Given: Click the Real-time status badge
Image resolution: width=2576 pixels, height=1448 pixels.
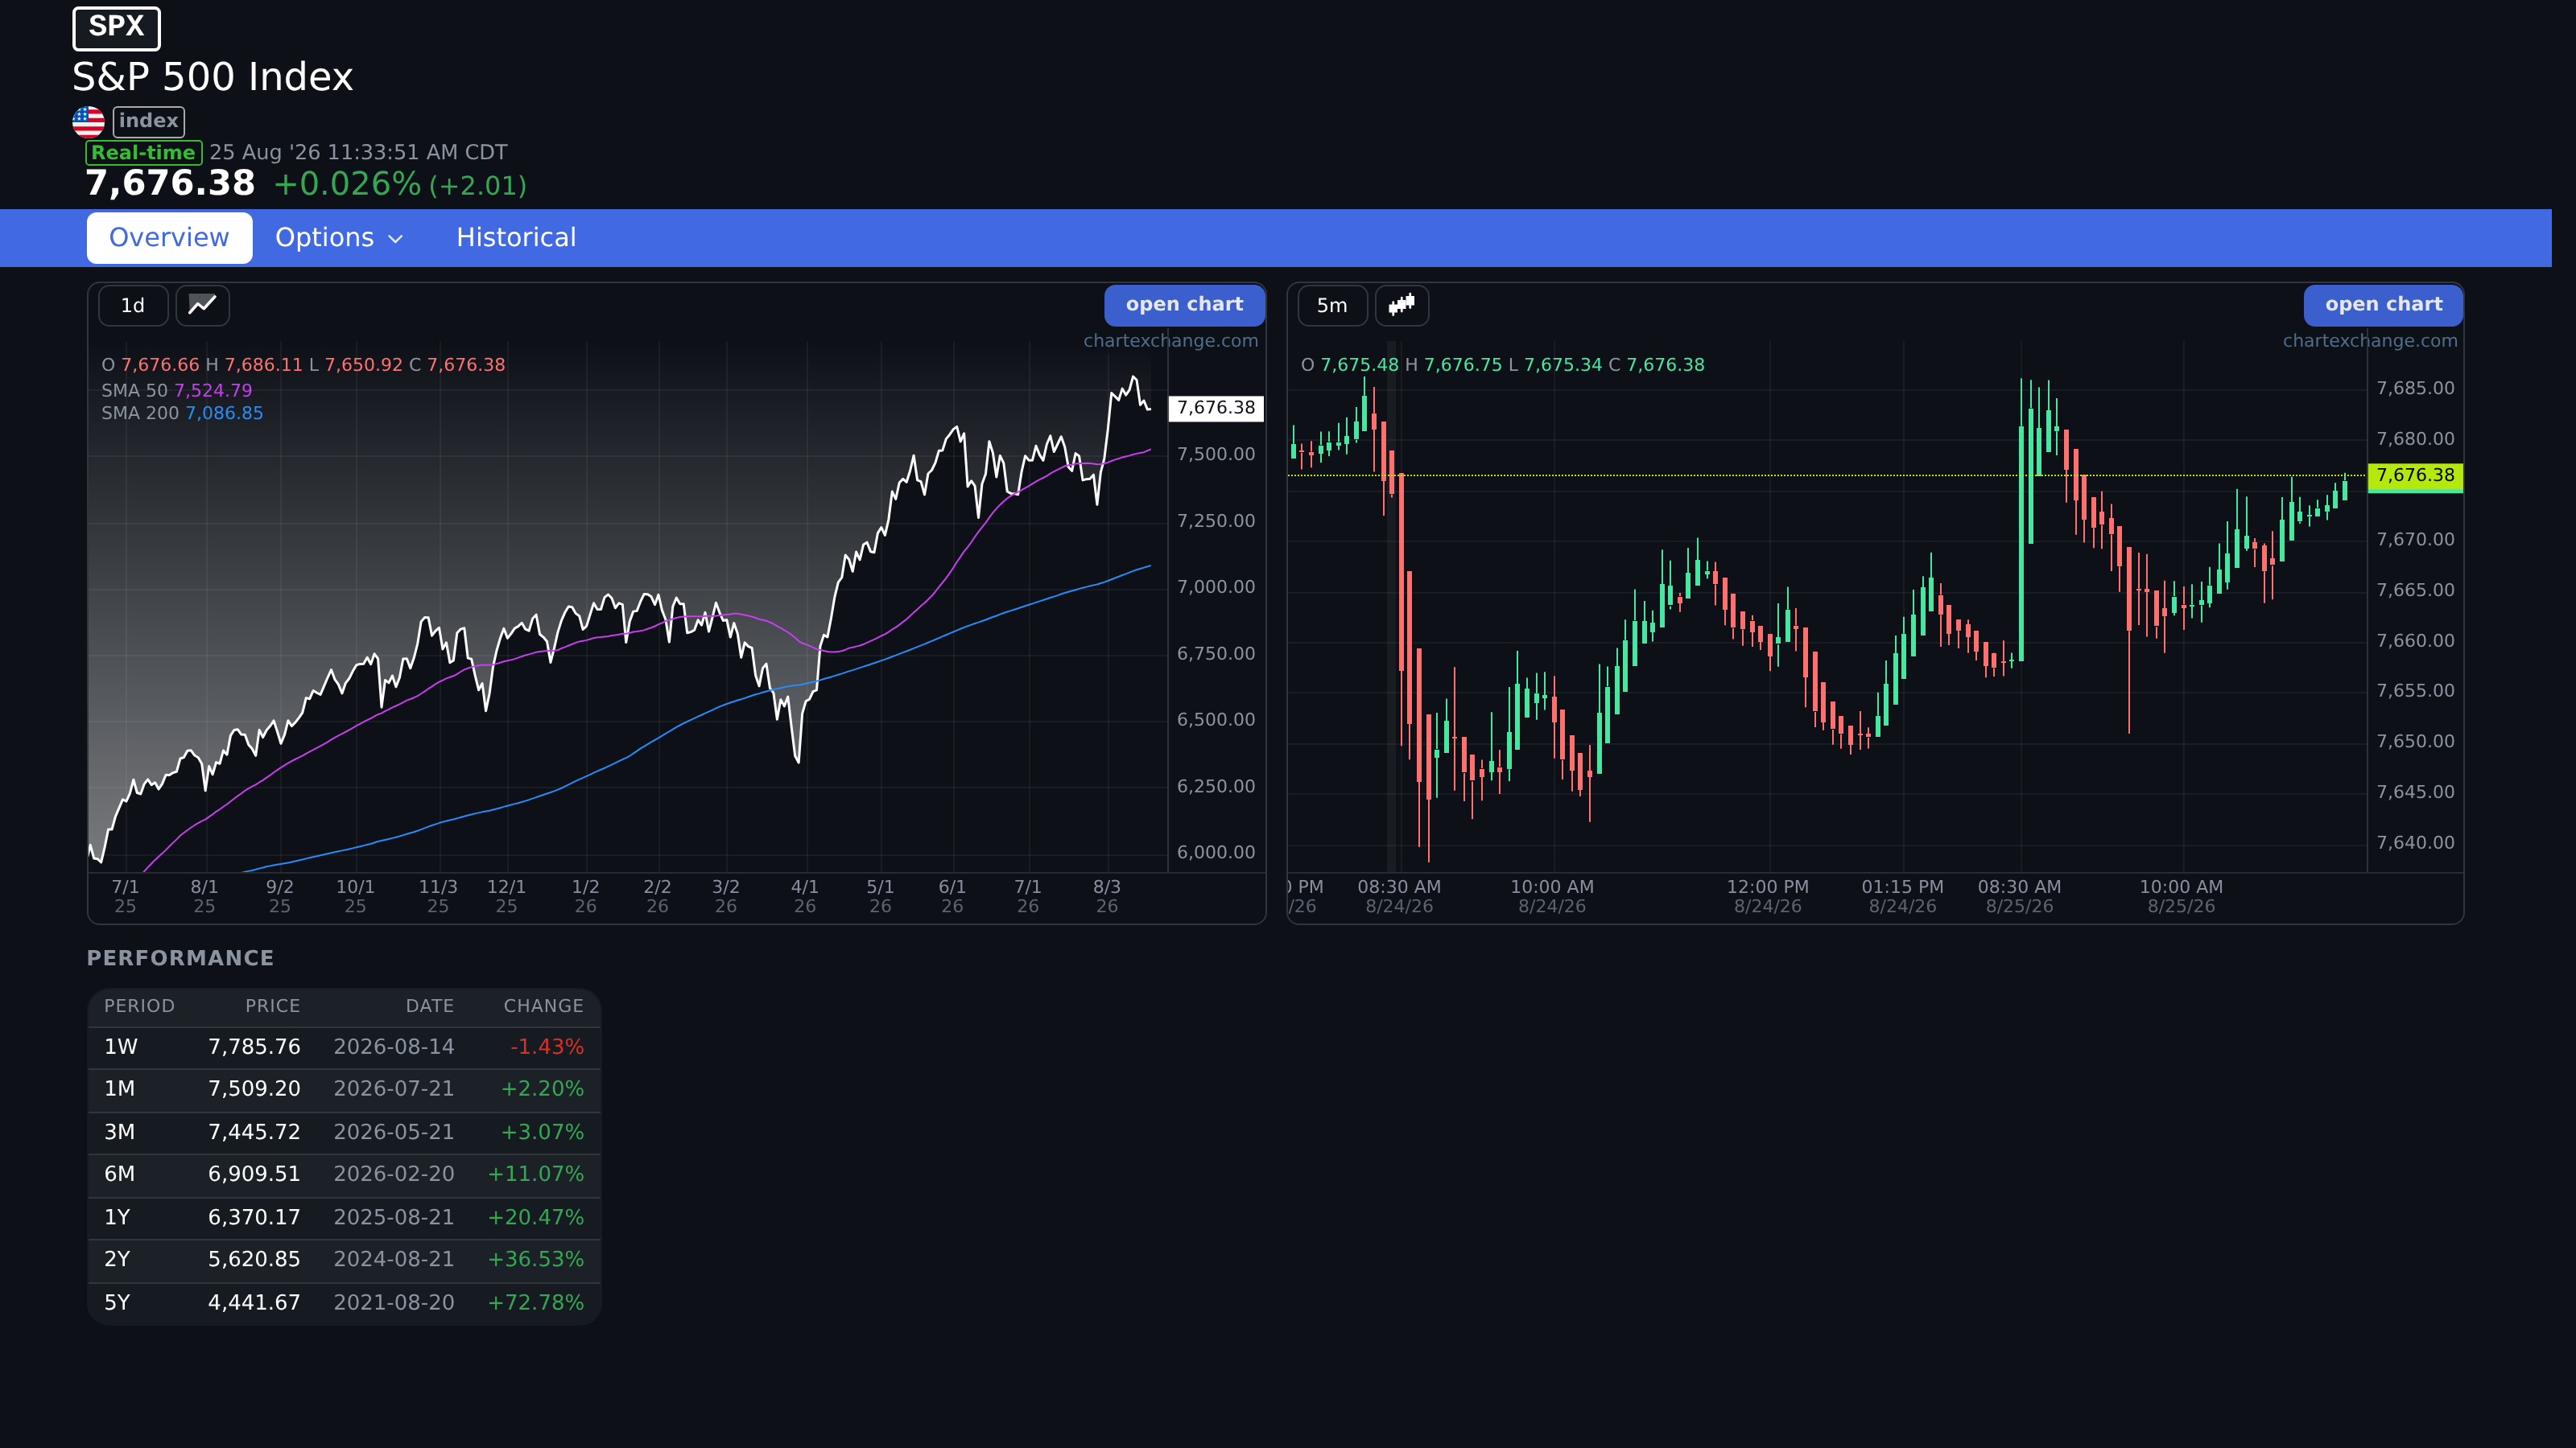Looking at the screenshot, I should [x=143, y=153].
